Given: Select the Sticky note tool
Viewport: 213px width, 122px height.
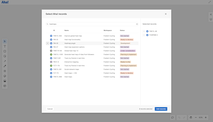Looking at the screenshot, I should click(5, 56).
